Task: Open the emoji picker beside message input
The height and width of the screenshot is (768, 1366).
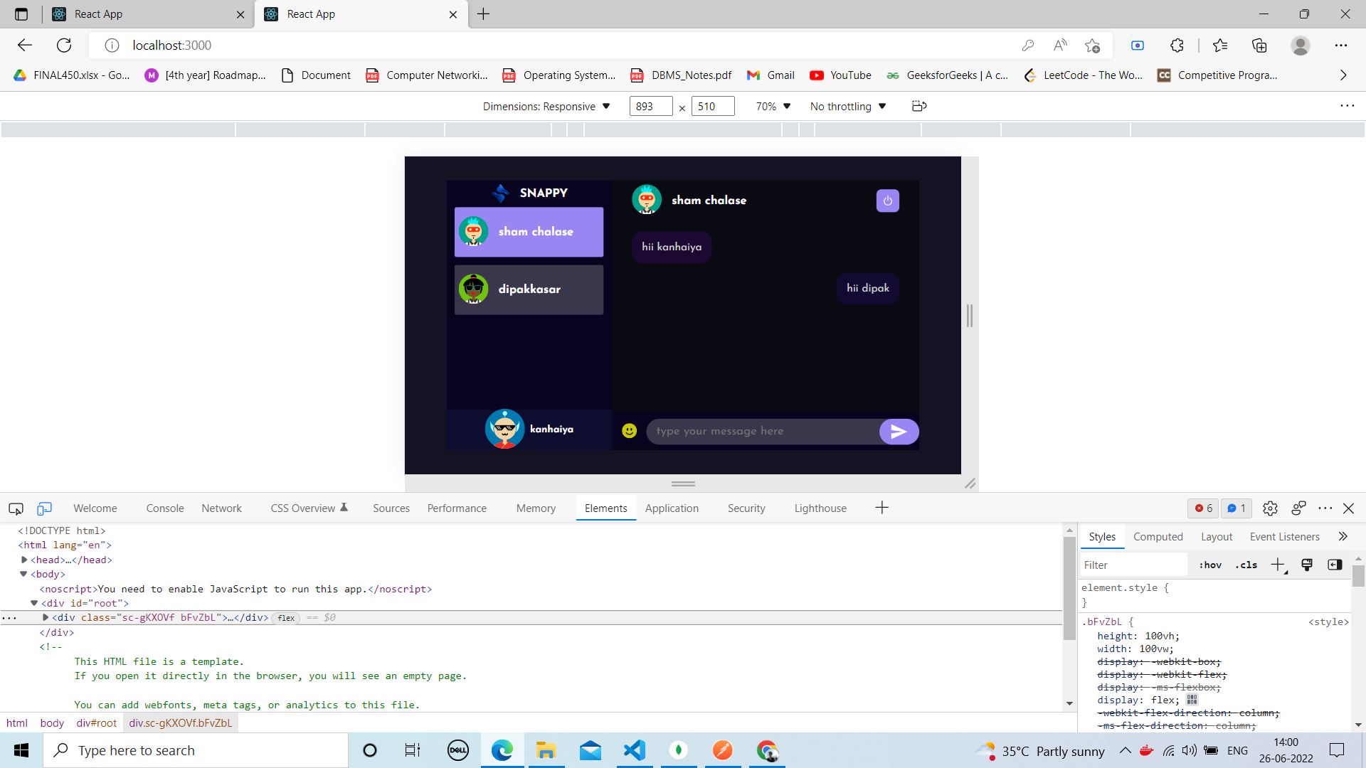Action: [629, 430]
